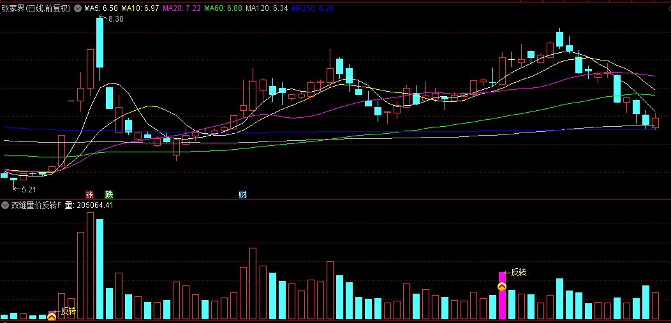Select the 张家界(日线.前复权) chart title
Image resolution: width=671 pixels, height=323 pixels.
click(36, 8)
